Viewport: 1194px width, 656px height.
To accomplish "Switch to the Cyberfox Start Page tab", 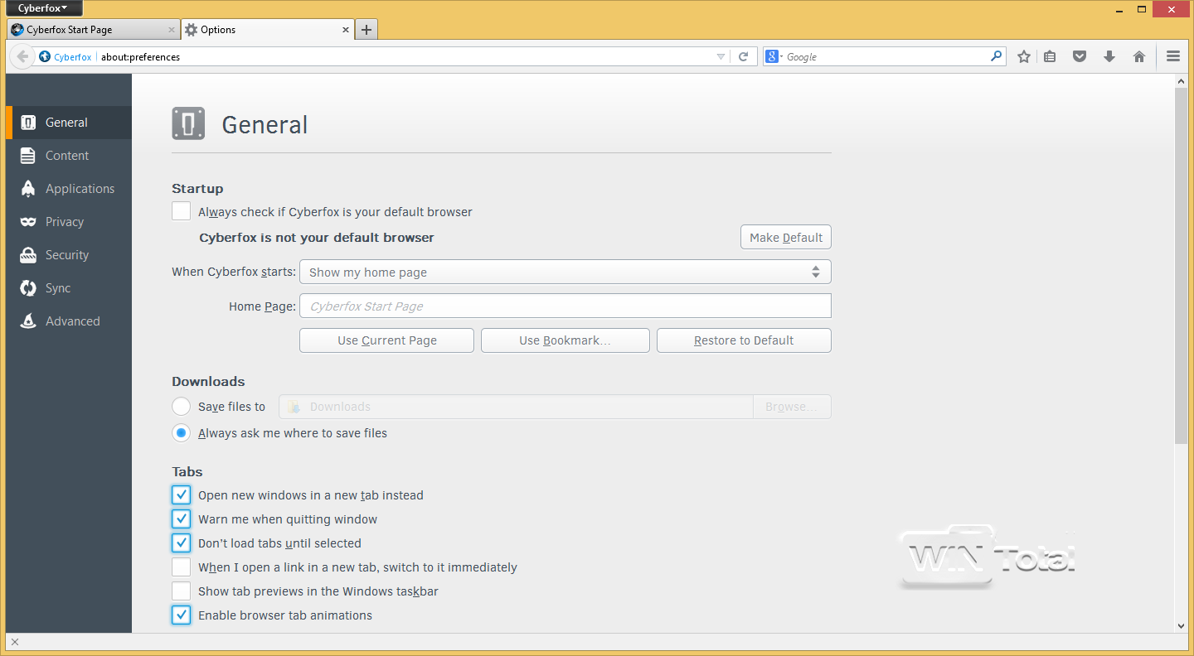I will [x=93, y=30].
